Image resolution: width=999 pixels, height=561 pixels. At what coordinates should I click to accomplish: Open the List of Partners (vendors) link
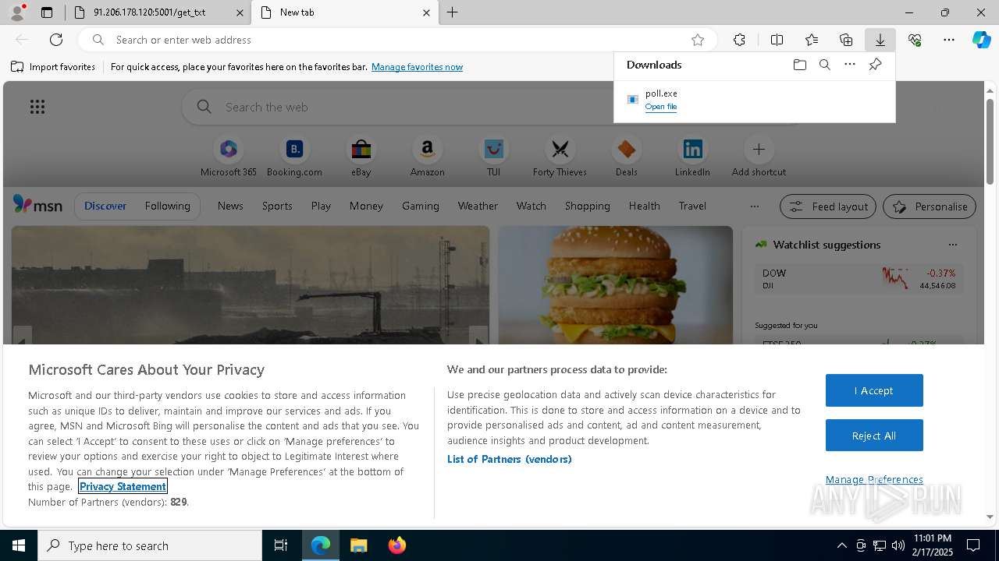coord(509,459)
